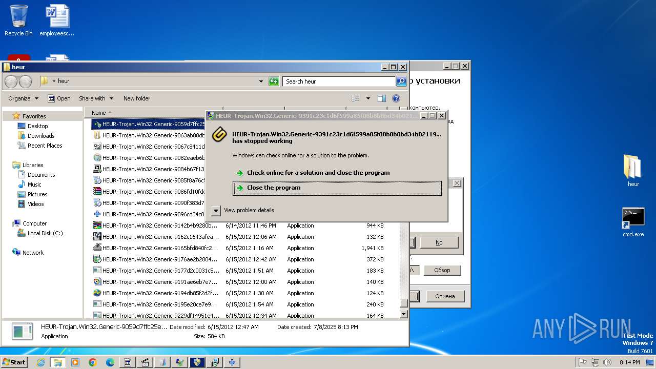Select Libraries in navigation pane
Image resolution: width=656 pixels, height=369 pixels.
(x=33, y=165)
